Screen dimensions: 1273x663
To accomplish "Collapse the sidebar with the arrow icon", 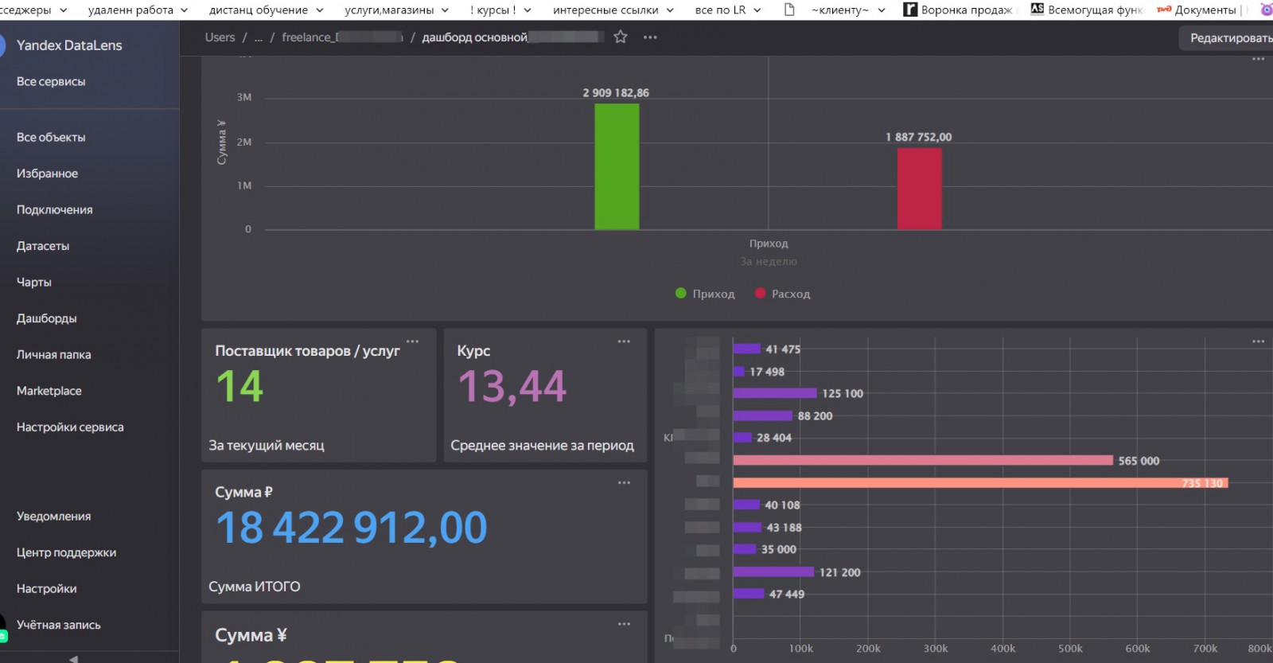I will [x=73, y=658].
